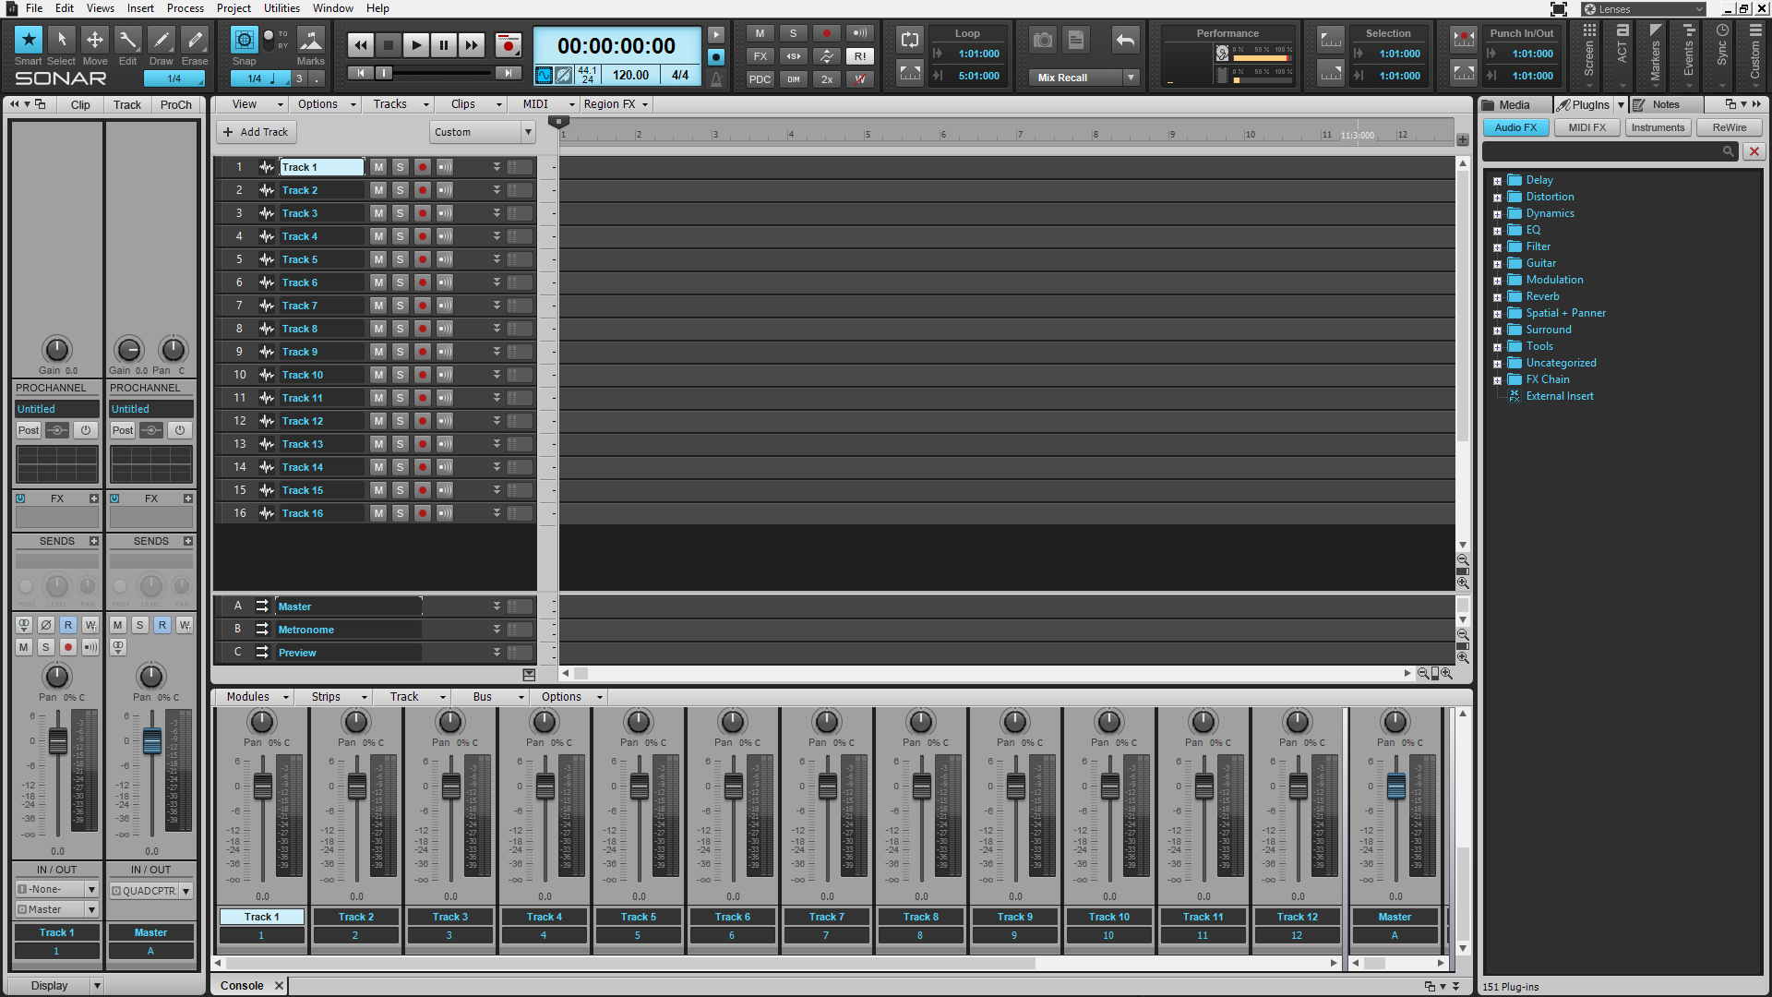This screenshot has height=997, width=1772.
Task: Expand the Reverb effects category
Action: [x=1497, y=295]
